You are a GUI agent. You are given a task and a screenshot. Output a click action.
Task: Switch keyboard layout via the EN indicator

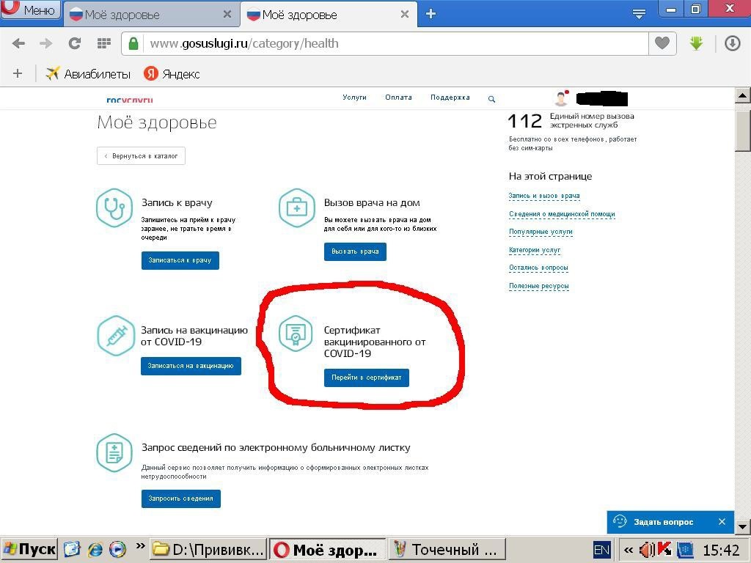(x=601, y=549)
